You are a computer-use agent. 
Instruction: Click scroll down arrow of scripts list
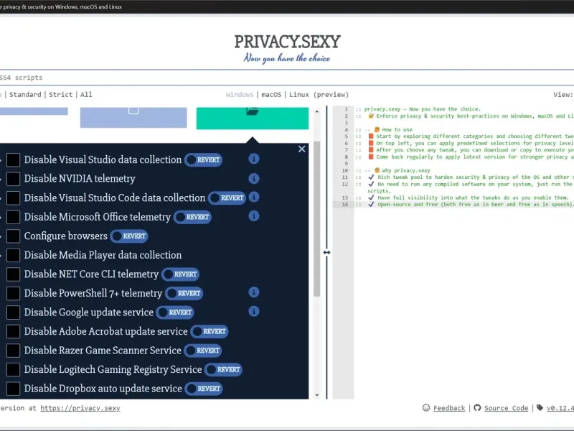tap(317, 396)
